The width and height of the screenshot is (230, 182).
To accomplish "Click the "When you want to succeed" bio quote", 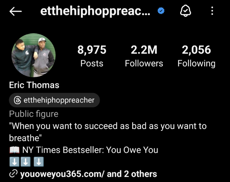I will coord(108,132).
